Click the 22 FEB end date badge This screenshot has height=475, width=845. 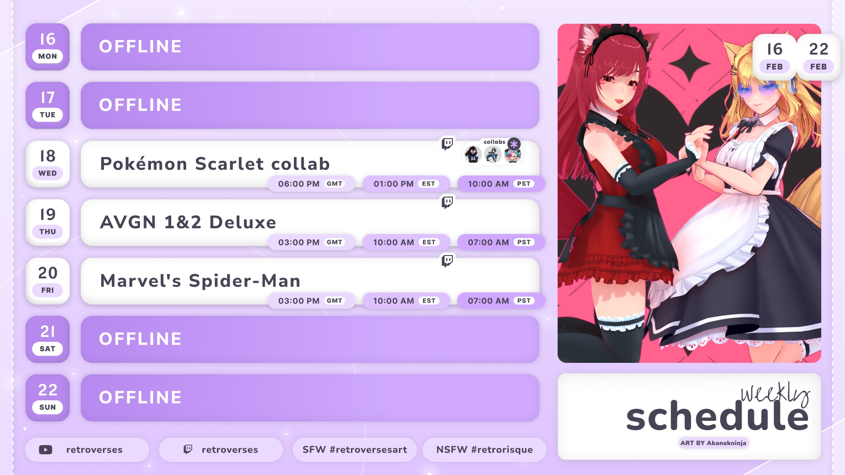click(x=819, y=57)
